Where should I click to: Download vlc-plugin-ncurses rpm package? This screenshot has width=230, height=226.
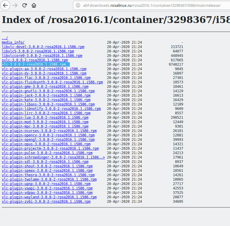(x=49, y=131)
